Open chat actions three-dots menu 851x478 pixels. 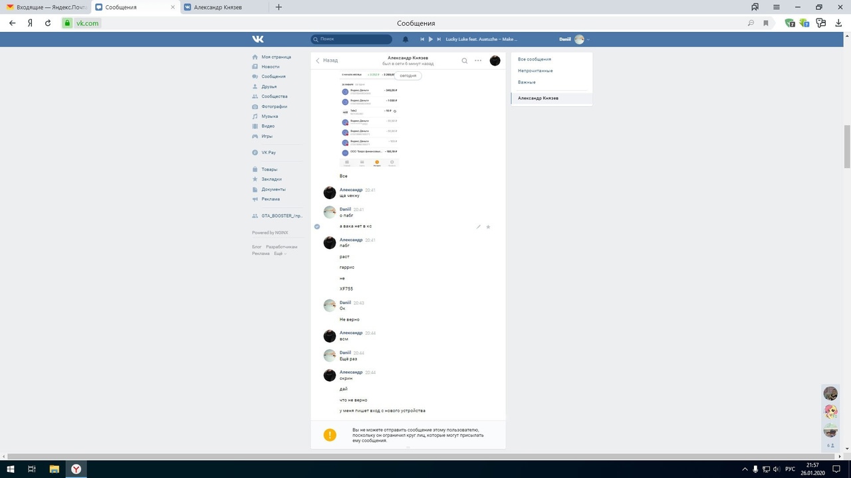(x=478, y=60)
